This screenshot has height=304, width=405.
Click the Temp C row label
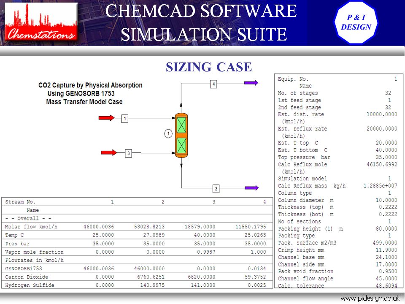[14, 235]
